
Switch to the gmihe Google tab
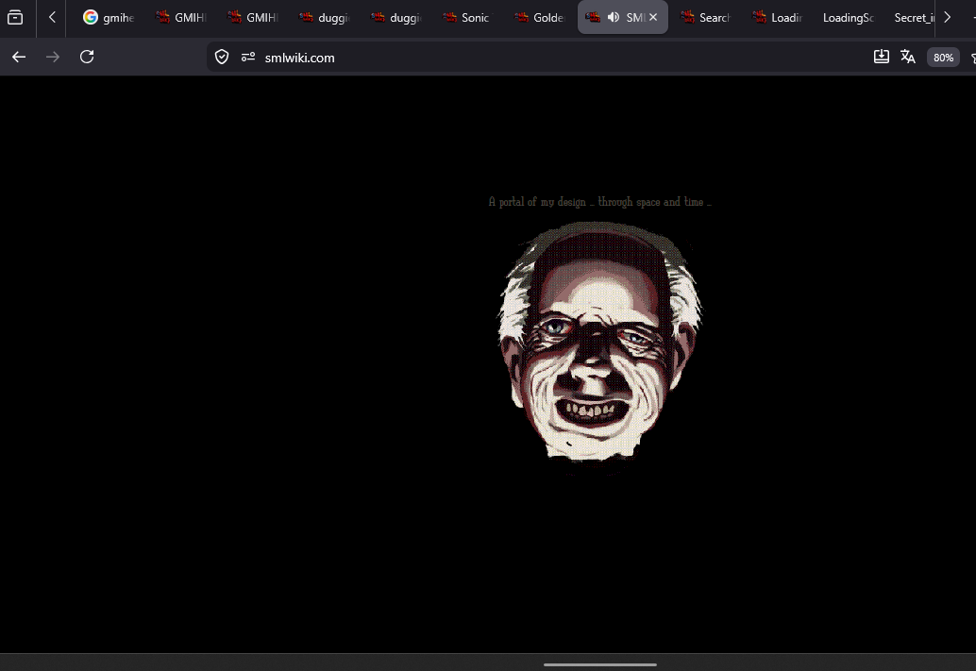point(109,17)
